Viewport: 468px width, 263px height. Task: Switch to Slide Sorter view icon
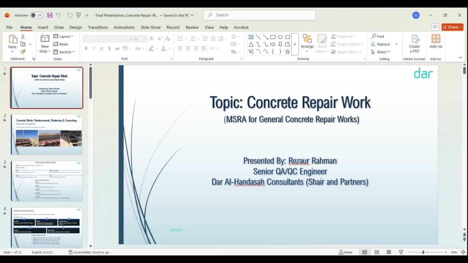[x=377, y=252]
